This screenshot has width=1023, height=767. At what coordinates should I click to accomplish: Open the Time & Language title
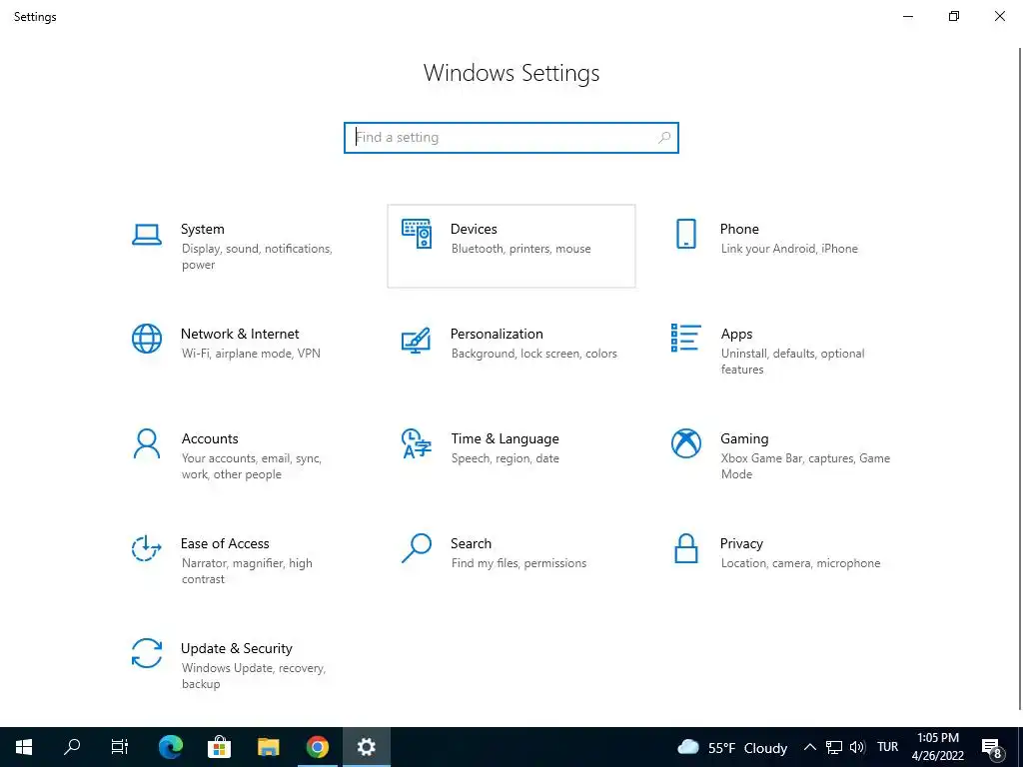point(505,439)
